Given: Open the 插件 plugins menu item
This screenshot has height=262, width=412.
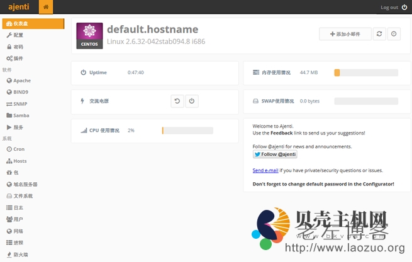Looking at the screenshot, I should [x=15, y=58].
